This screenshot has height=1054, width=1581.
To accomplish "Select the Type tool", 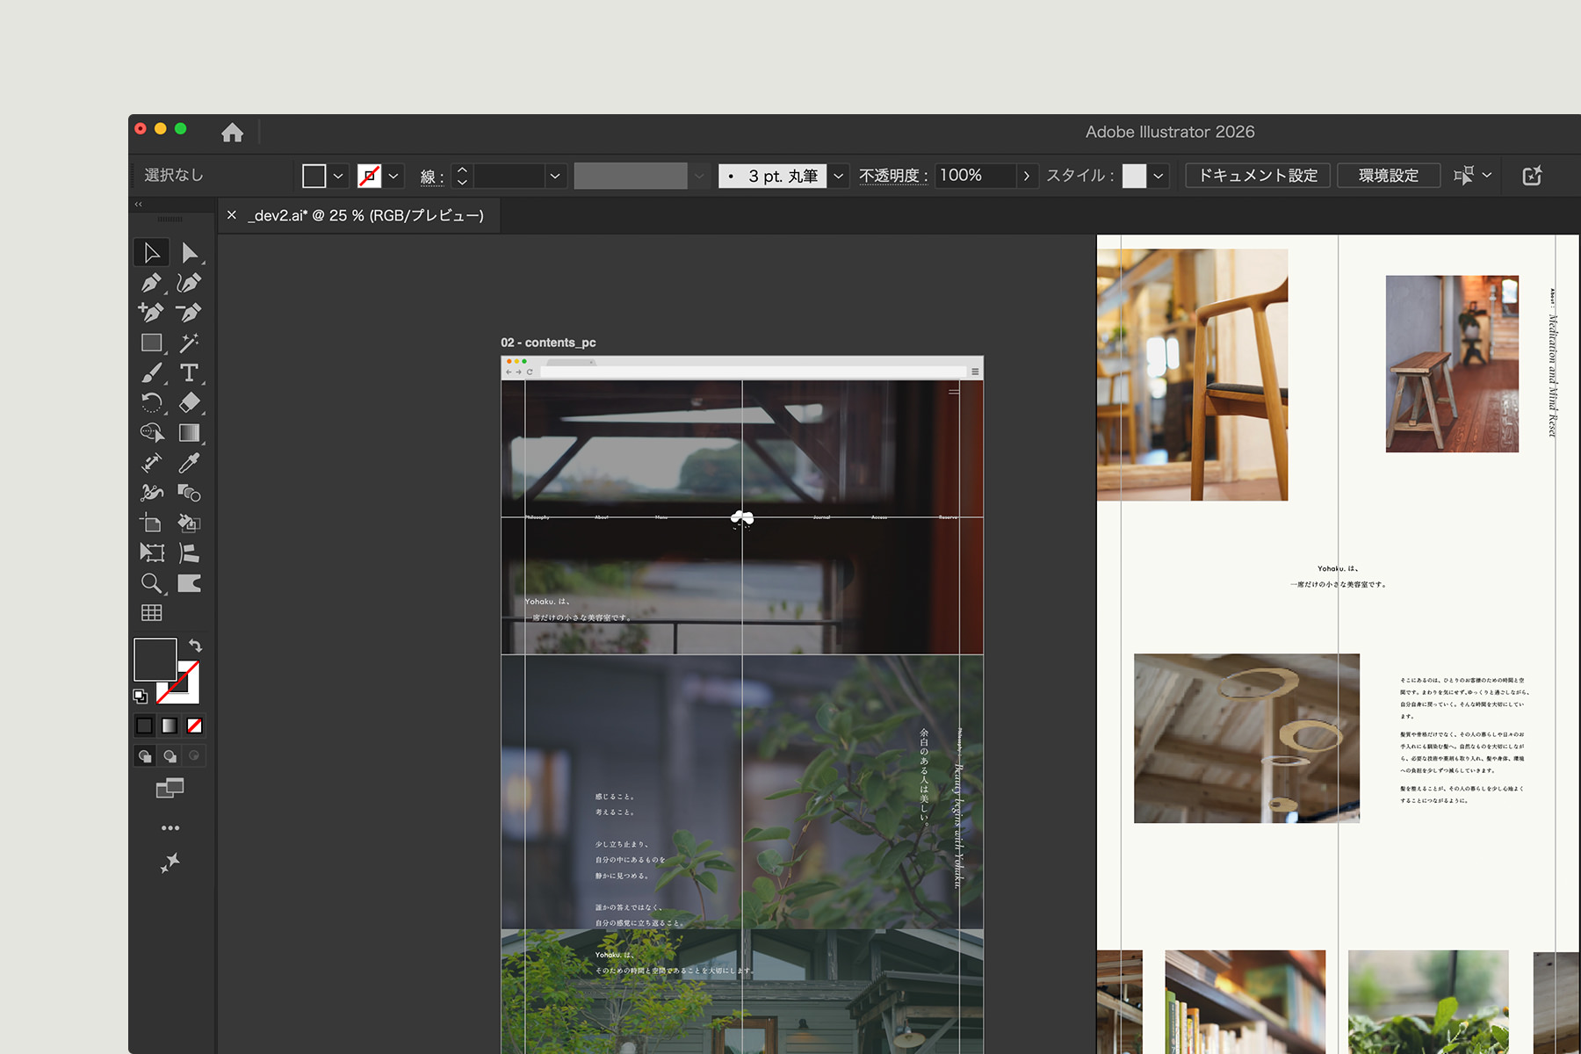I will click(189, 372).
